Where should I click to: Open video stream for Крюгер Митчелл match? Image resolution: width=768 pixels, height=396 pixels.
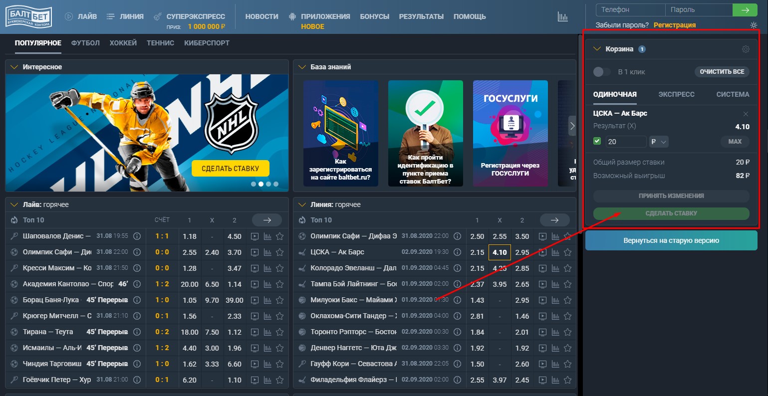[255, 316]
